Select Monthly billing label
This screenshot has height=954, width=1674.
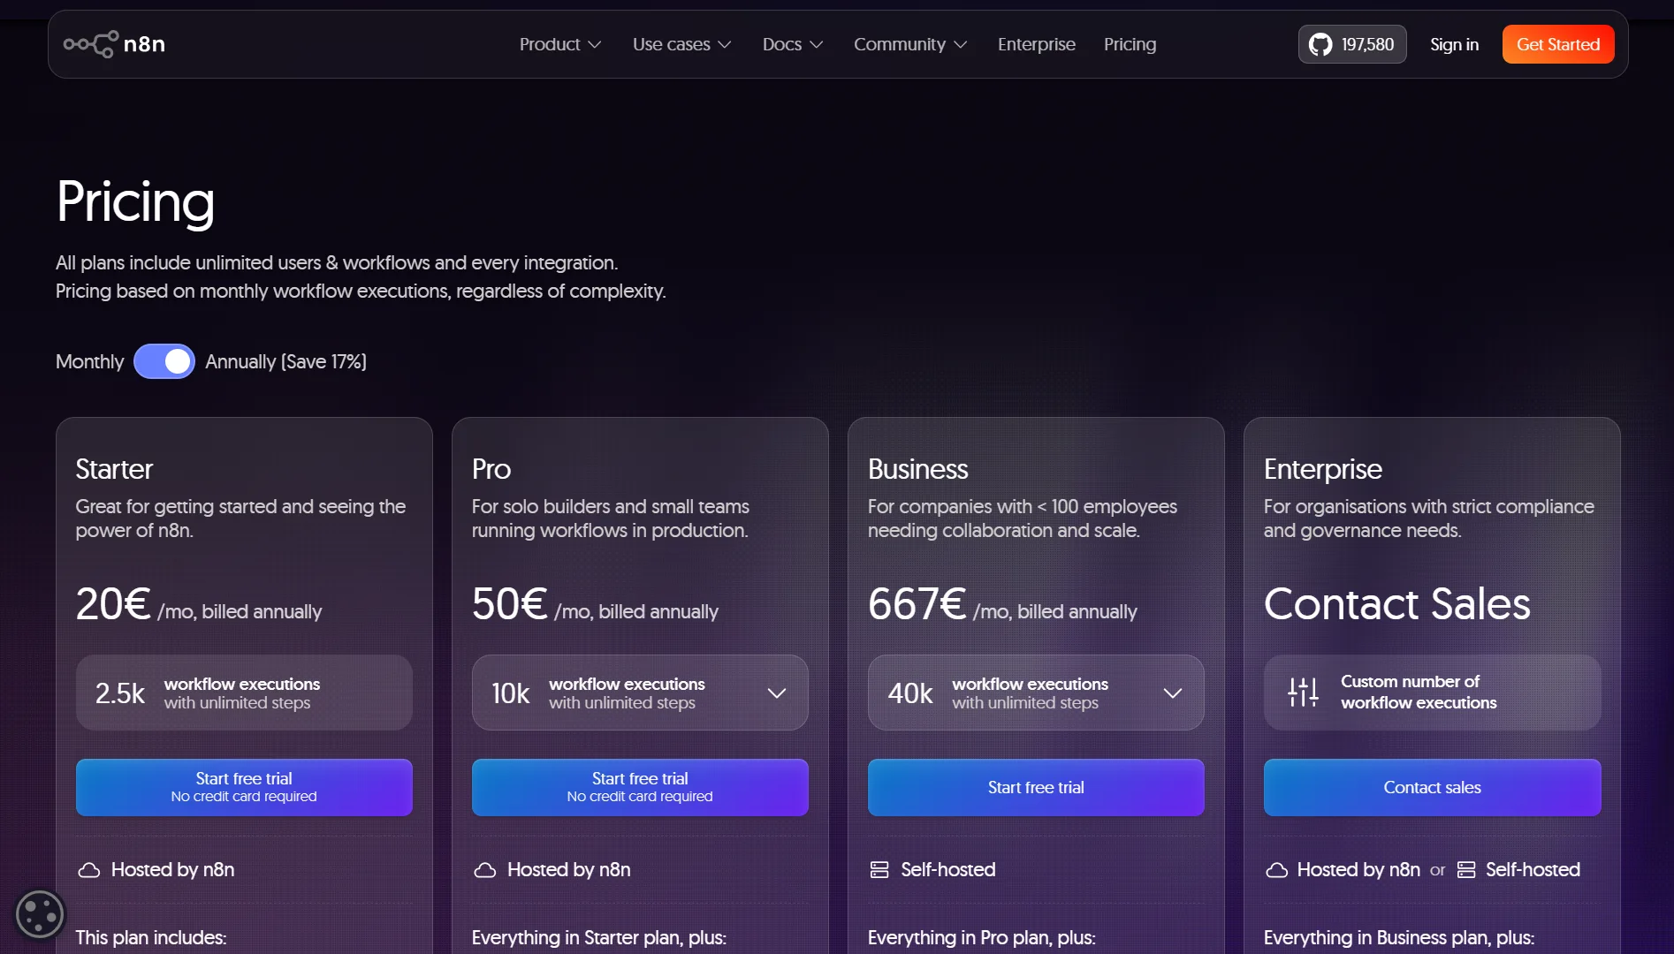[x=89, y=361]
